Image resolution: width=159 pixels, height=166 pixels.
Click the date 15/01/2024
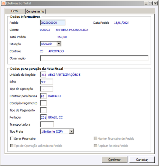[x=122, y=23]
